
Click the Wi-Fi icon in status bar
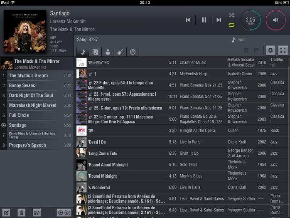point(12,2)
